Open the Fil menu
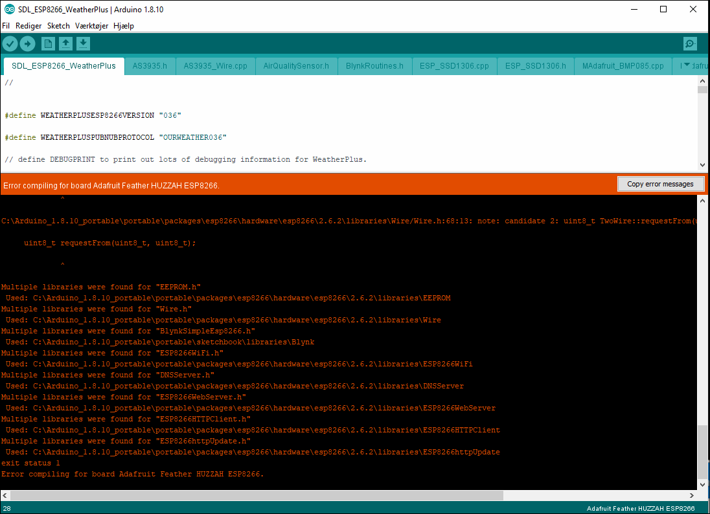710x514 pixels. [x=6, y=26]
